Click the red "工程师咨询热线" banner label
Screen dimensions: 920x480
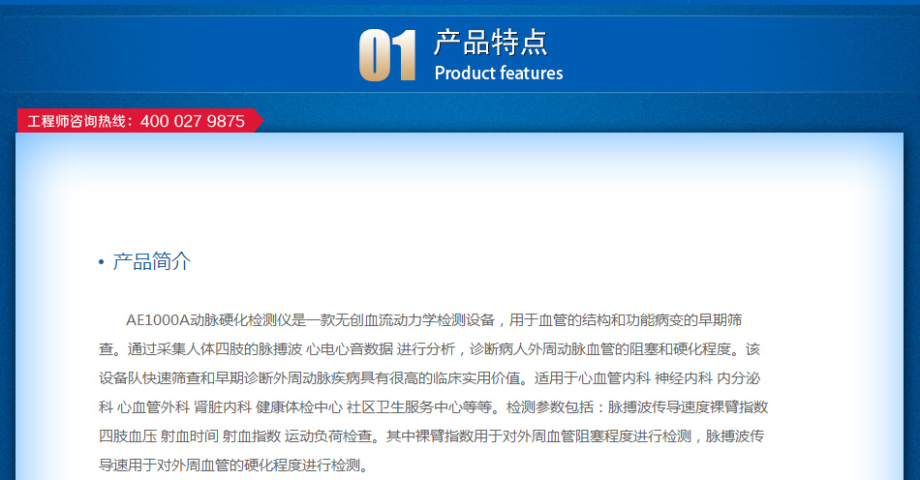(78, 122)
